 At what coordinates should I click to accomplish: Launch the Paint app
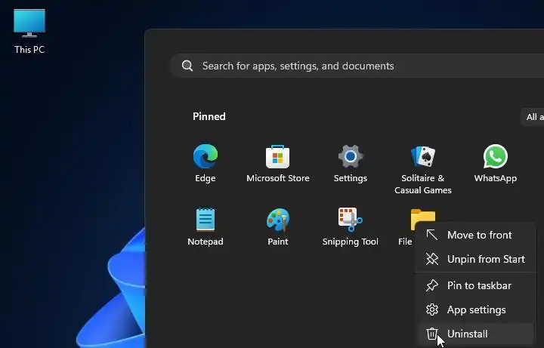tap(278, 226)
